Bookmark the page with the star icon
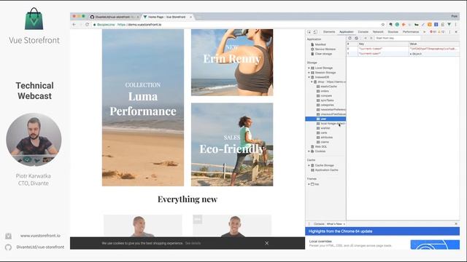The width and height of the screenshot is (467, 262). click(x=383, y=25)
